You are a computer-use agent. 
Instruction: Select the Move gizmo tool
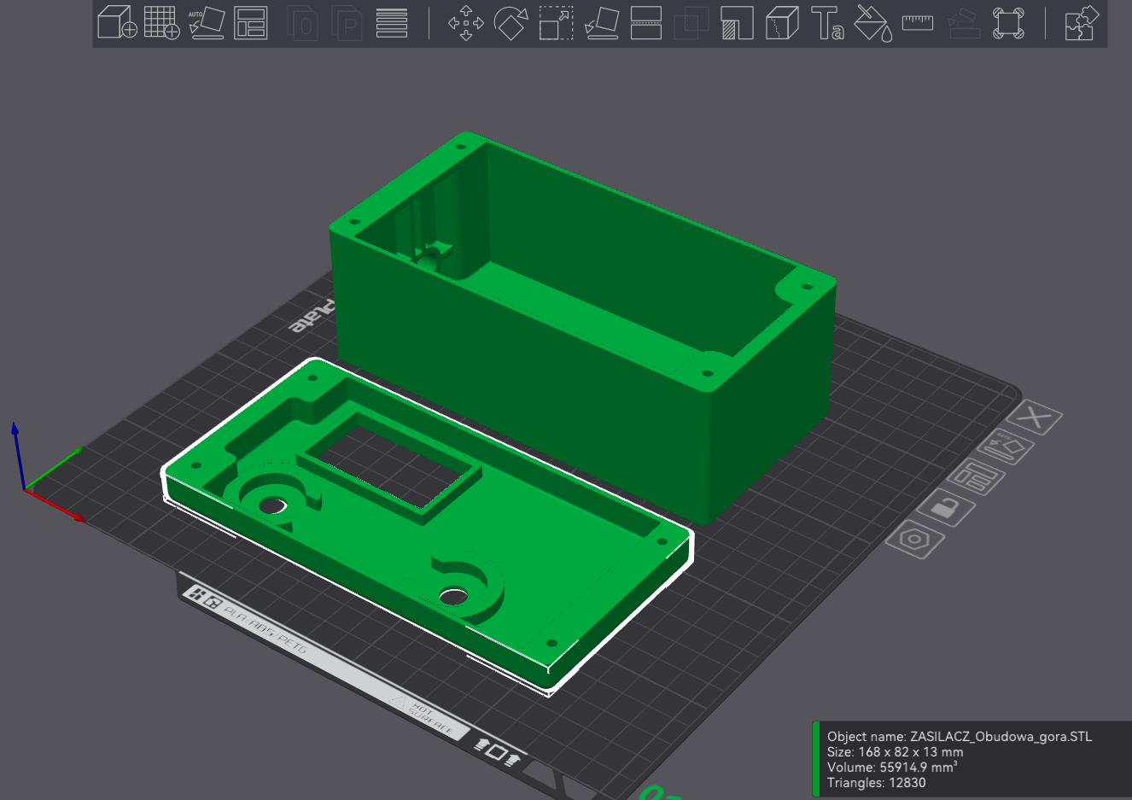click(465, 23)
